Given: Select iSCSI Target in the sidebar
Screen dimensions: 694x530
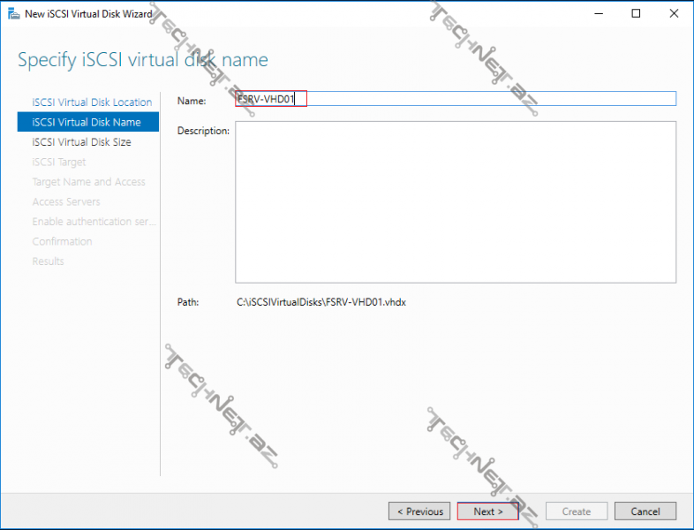Looking at the screenshot, I should tap(59, 162).
